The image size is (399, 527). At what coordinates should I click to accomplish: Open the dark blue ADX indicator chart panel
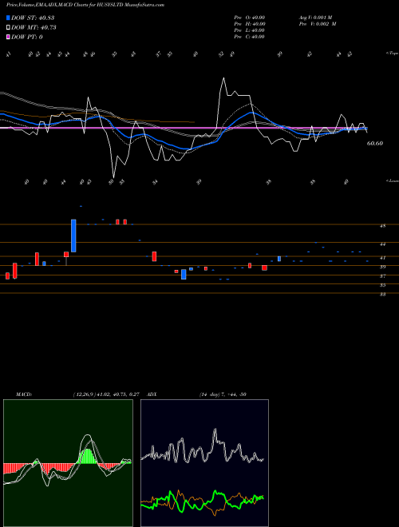tap(204, 463)
